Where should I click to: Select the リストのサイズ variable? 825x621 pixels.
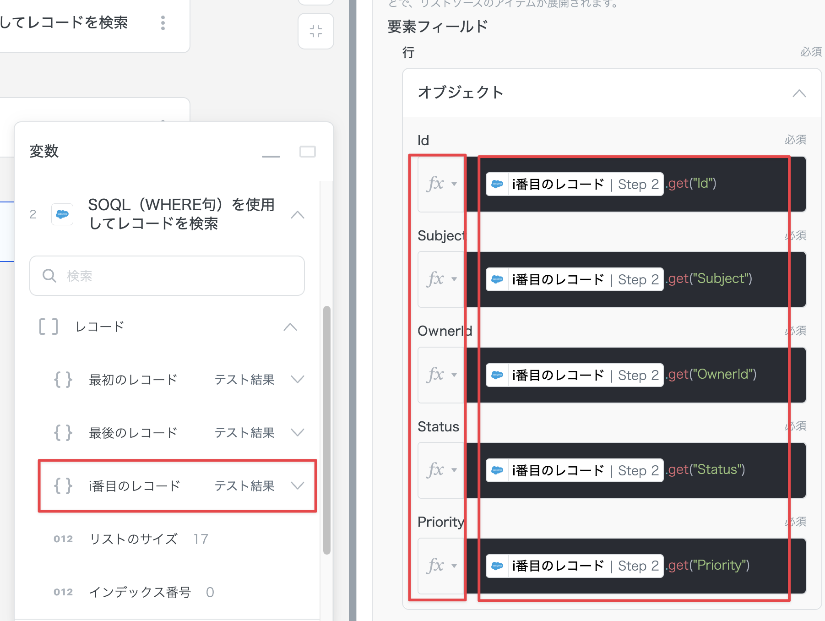click(133, 539)
